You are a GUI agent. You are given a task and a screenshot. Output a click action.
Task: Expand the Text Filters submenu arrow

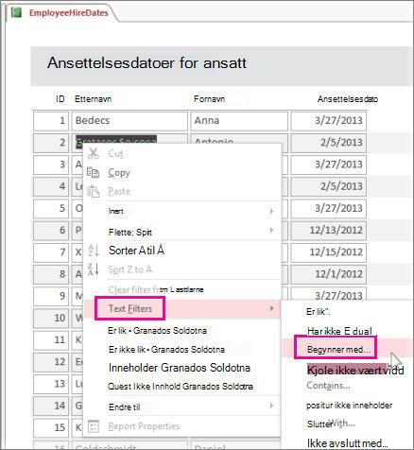tap(271, 308)
